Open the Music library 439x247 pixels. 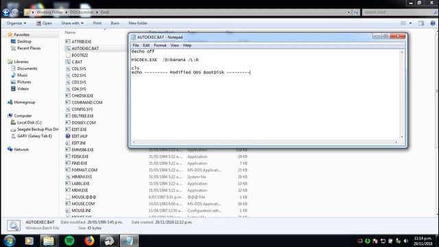tap(23, 75)
